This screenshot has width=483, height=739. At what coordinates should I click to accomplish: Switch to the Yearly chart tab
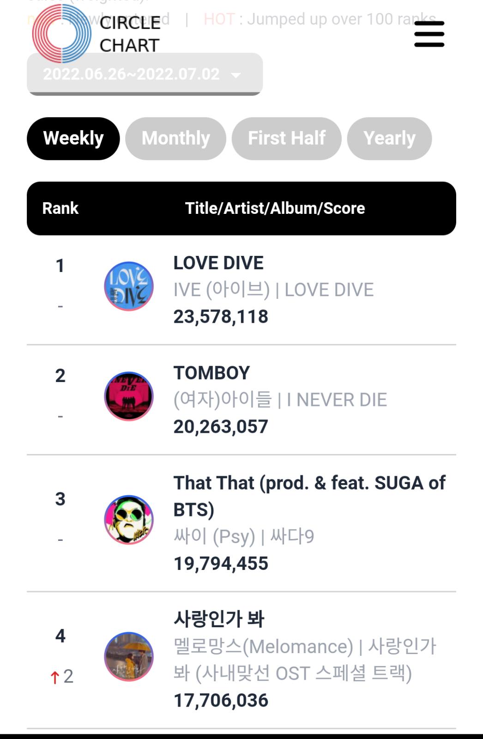point(389,139)
